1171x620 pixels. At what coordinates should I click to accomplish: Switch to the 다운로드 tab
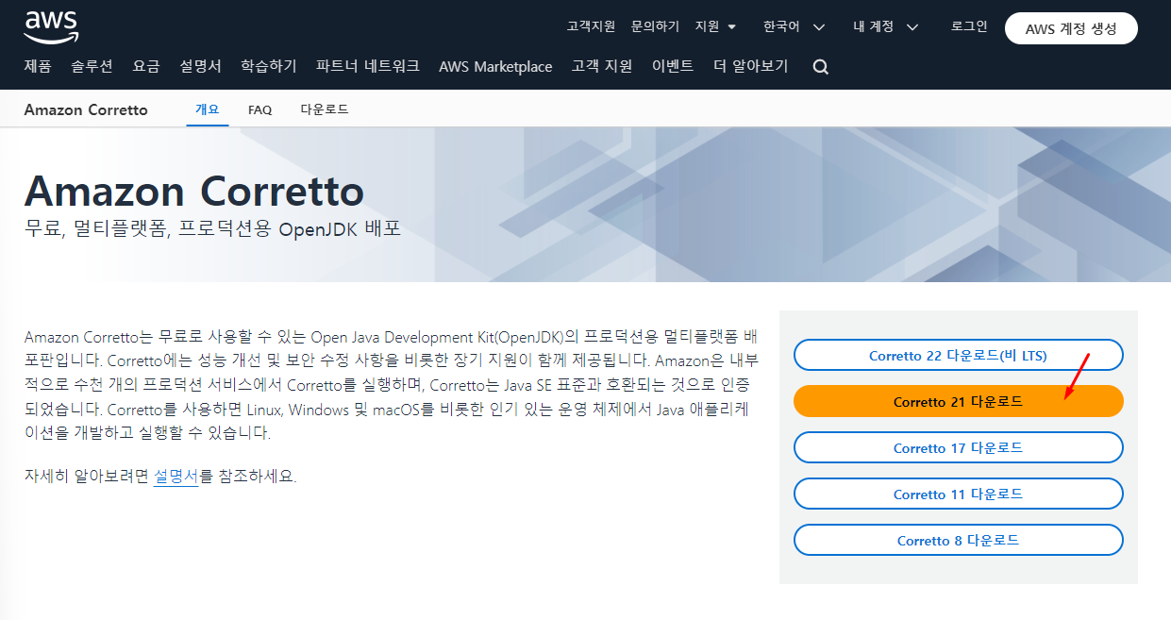point(325,109)
